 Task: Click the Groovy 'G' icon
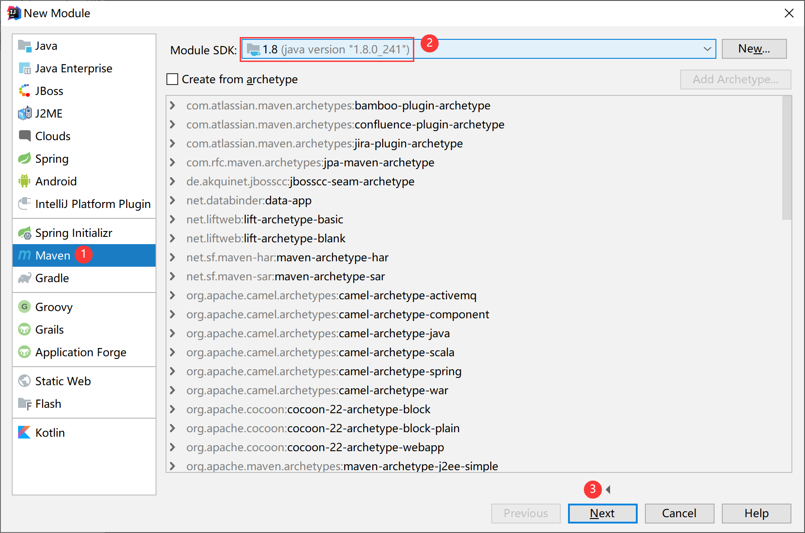[24, 307]
